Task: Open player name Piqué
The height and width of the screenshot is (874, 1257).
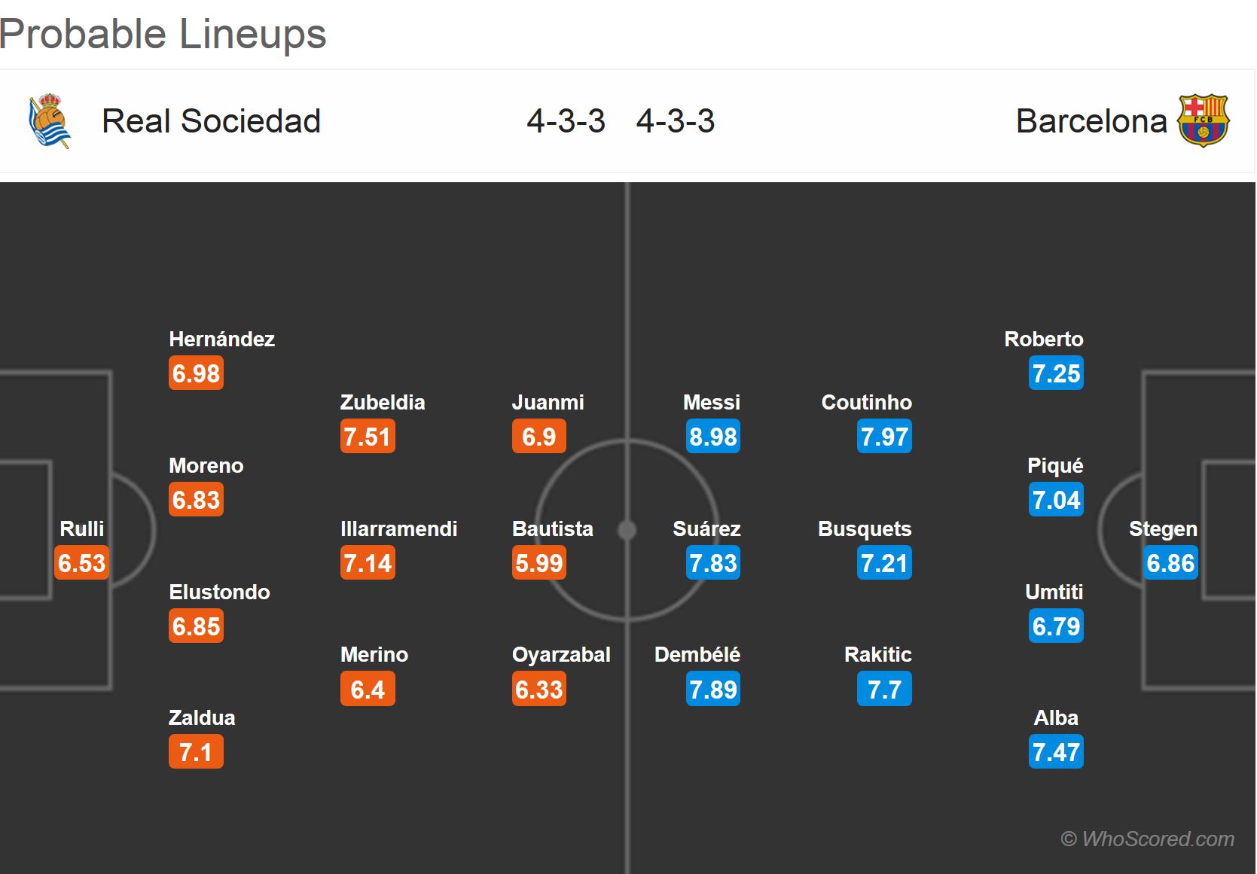Action: pos(1055,465)
